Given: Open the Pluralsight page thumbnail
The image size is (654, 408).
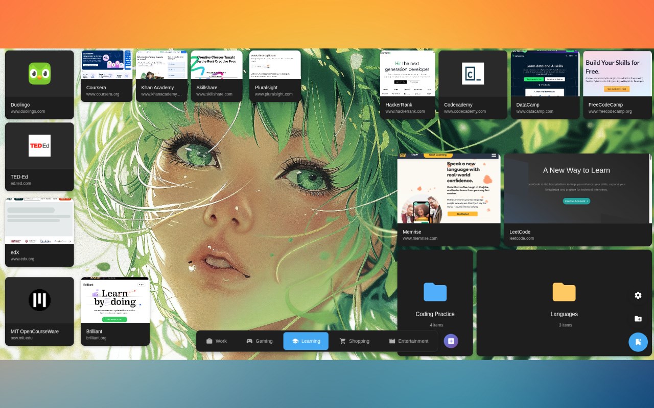Looking at the screenshot, I should pos(275,65).
